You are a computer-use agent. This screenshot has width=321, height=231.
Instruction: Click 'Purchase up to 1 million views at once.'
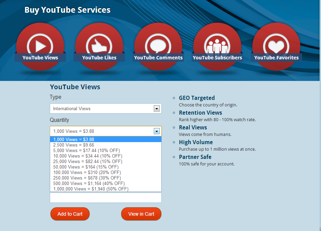[x=217, y=149]
